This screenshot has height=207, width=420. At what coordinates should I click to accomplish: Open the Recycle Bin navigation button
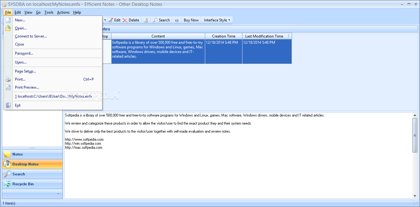coord(32,184)
